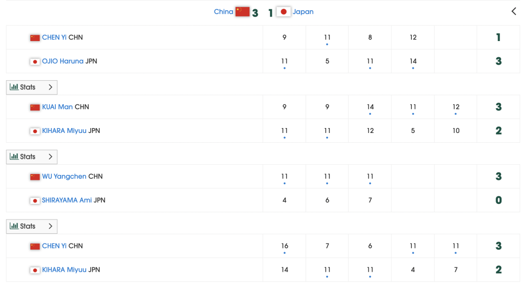Expand Stats below the KIHARA Miyuu second match
This screenshot has width=529, height=286.
[32, 156]
